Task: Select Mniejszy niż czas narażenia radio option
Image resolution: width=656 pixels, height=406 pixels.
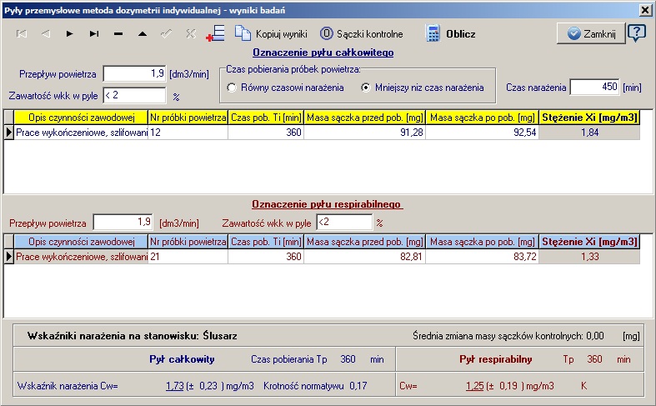Action: tap(366, 88)
